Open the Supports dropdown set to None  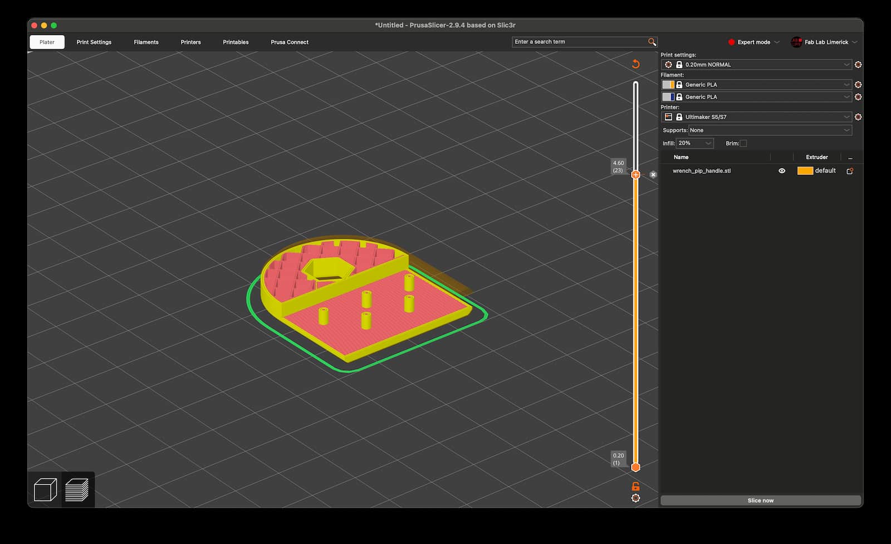770,130
